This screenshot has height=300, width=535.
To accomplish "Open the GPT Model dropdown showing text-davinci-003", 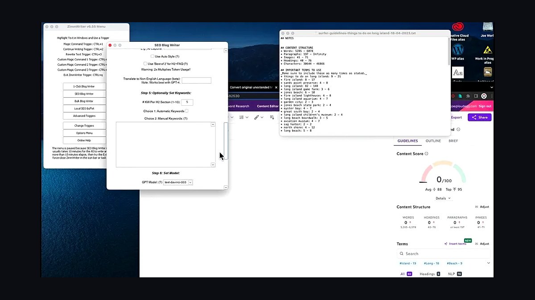I will point(178,182).
